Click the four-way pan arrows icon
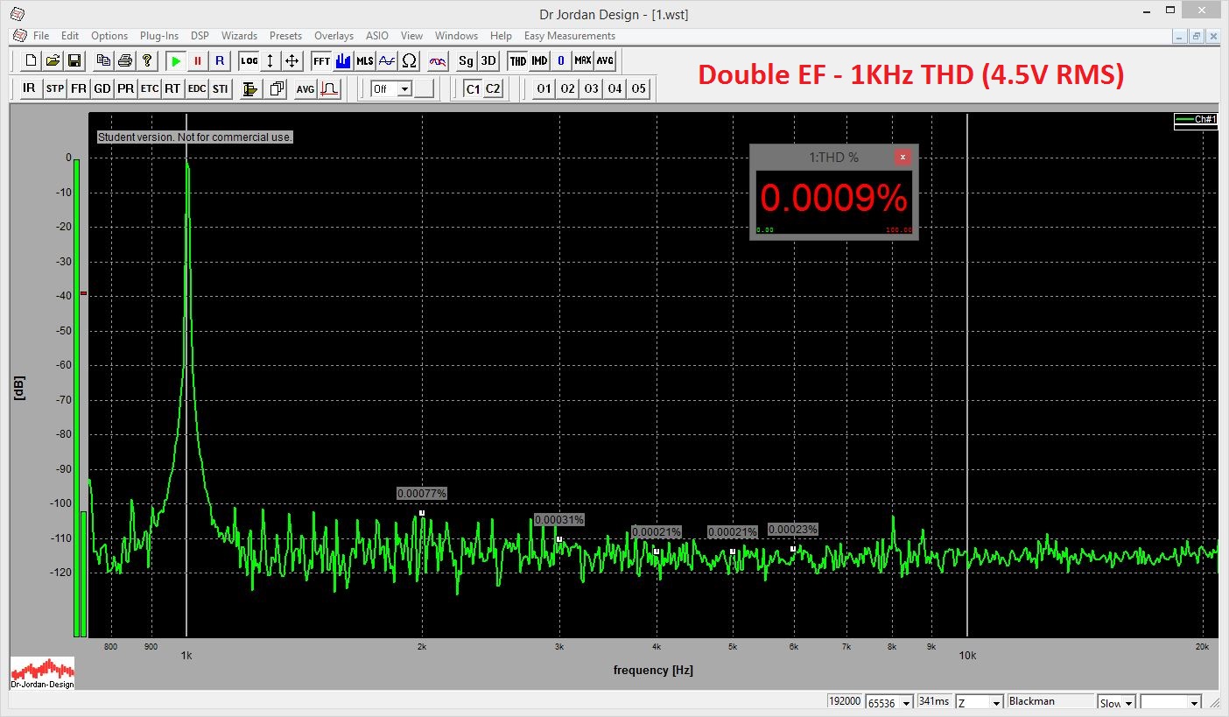This screenshot has height=717, width=1229. [x=292, y=60]
